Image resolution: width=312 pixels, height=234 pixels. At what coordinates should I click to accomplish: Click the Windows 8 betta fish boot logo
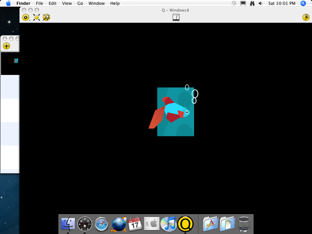(173, 110)
